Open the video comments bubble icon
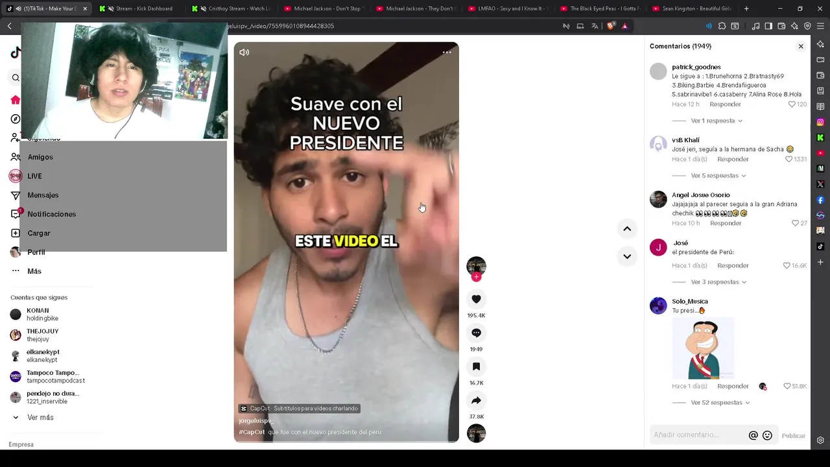The image size is (830, 467). (x=476, y=333)
